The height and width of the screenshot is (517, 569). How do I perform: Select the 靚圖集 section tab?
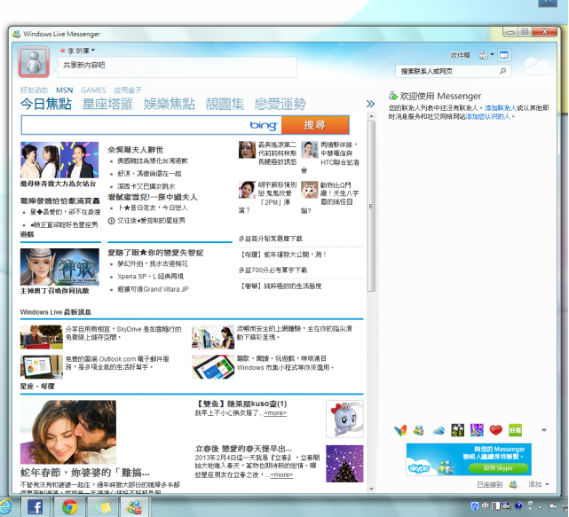click(225, 104)
